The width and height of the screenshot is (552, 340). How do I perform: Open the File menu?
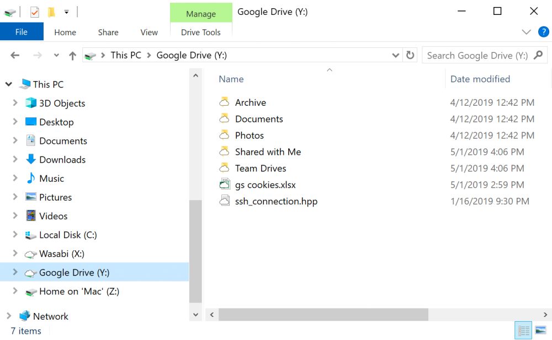click(x=22, y=32)
